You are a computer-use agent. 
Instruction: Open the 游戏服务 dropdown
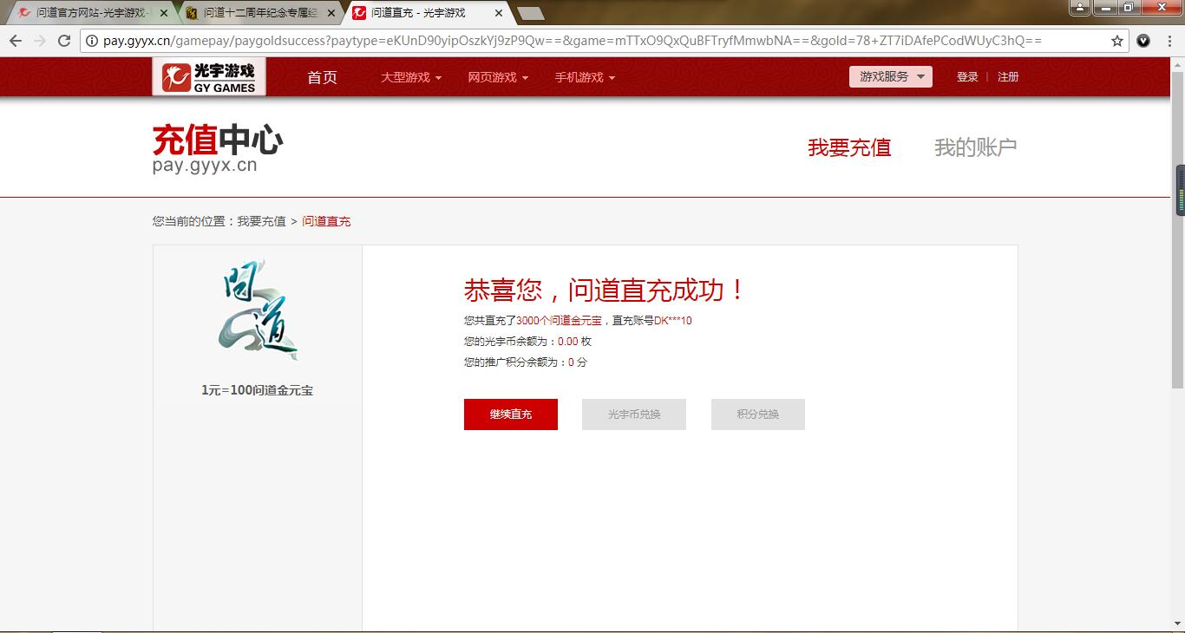890,77
